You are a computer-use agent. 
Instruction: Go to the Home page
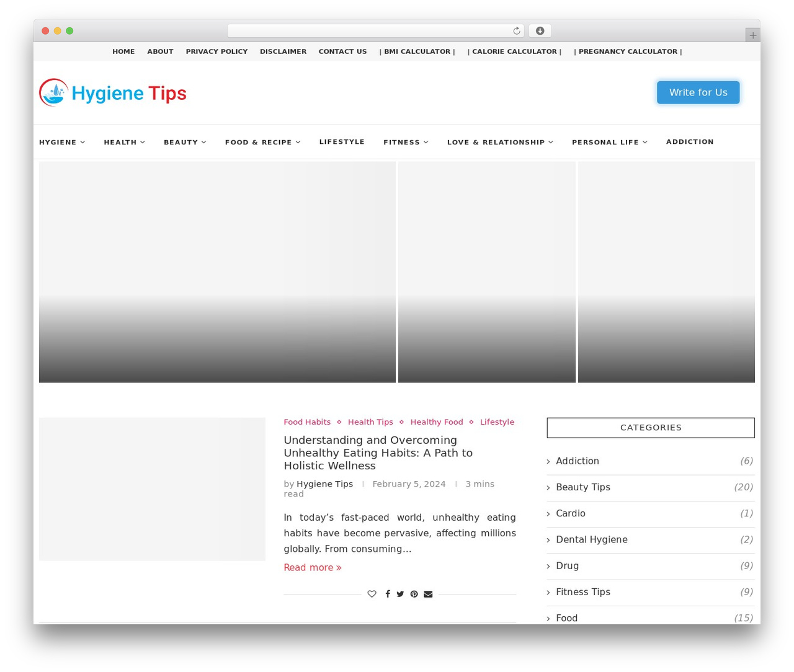pyautogui.click(x=123, y=51)
